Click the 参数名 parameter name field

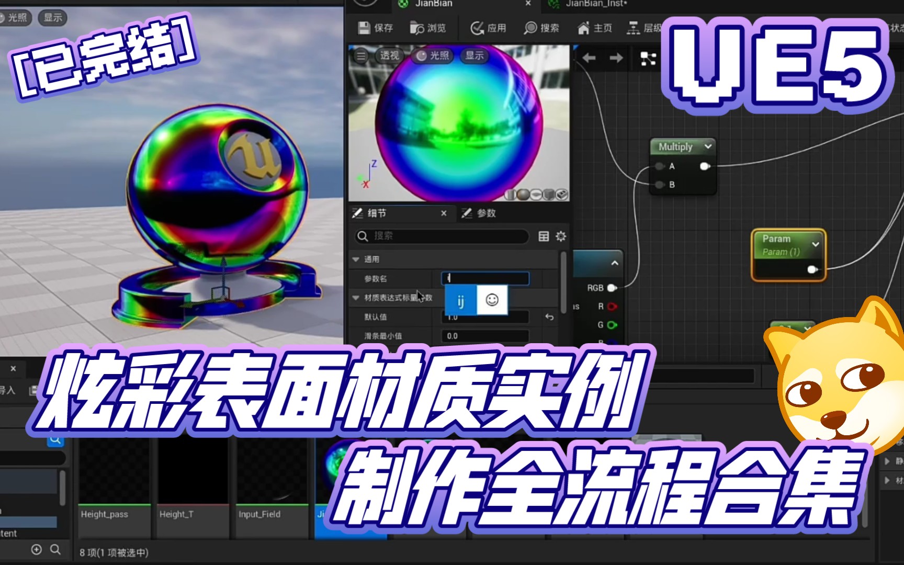click(485, 278)
